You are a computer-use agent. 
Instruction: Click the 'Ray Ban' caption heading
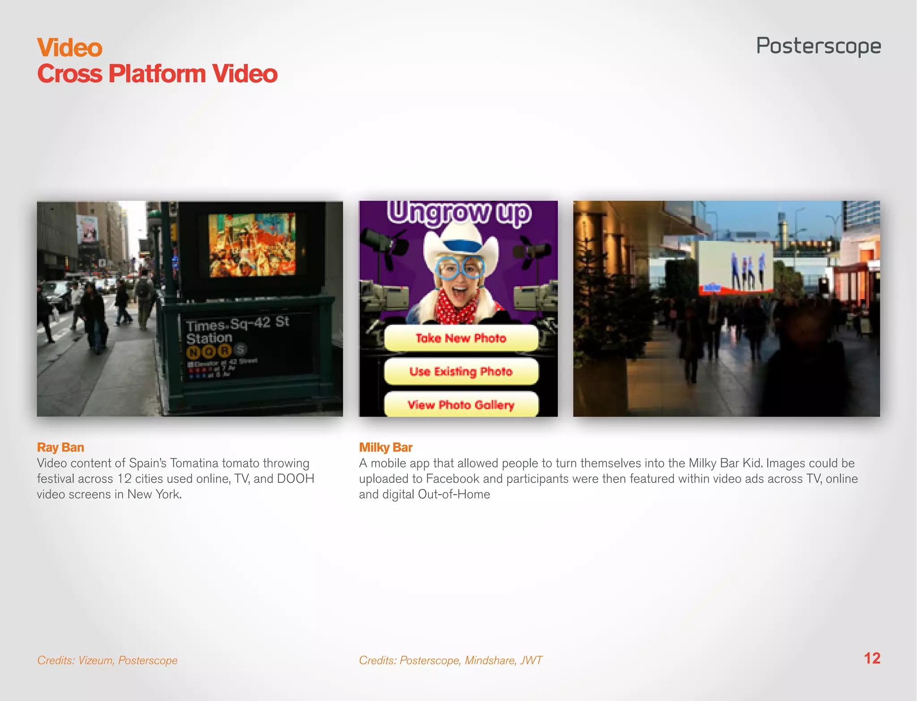click(x=60, y=447)
